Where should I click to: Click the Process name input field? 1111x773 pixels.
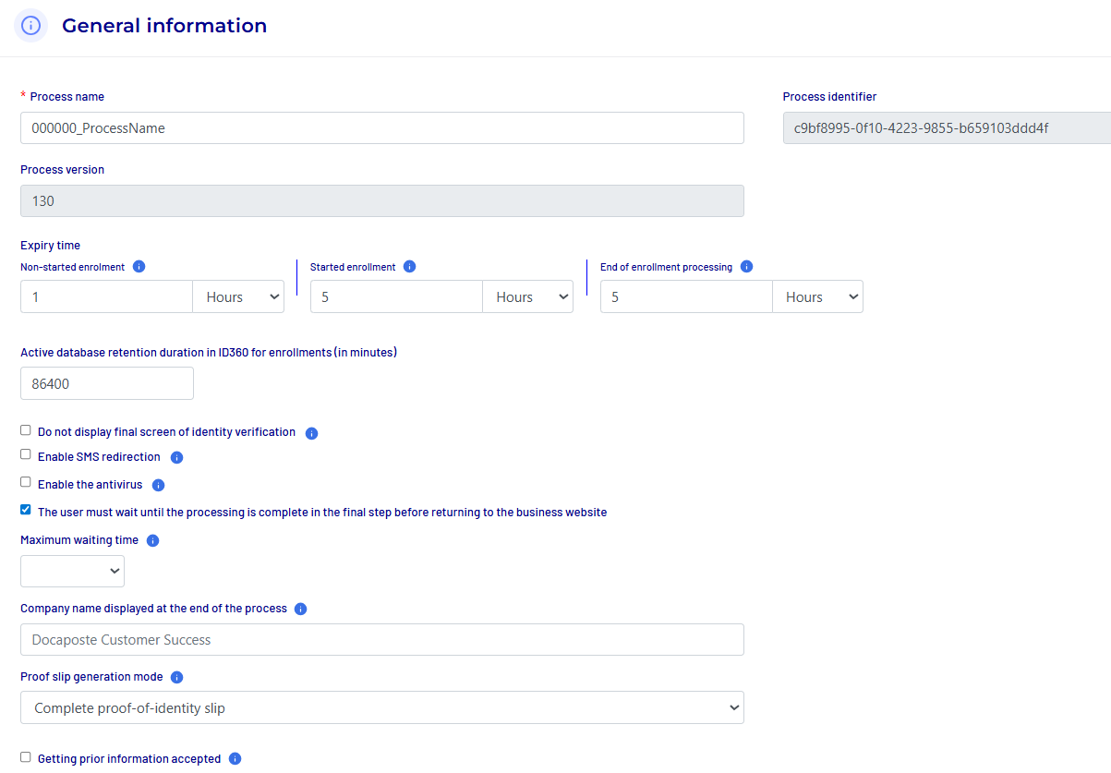[x=381, y=128]
